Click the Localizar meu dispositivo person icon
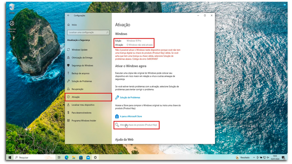 point(68,105)
